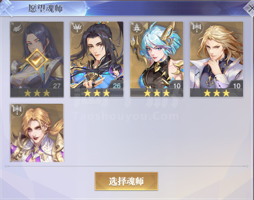
Task: Click the hammer class icon on bottom-row blonde woman's card
Action: pyautogui.click(x=17, y=110)
